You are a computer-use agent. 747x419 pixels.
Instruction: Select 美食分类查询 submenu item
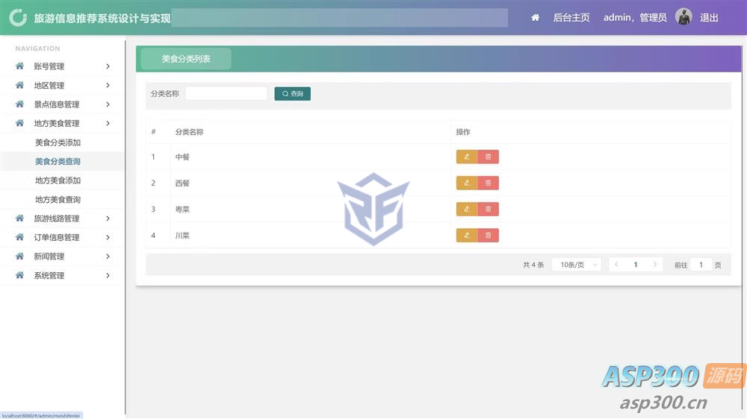(58, 162)
